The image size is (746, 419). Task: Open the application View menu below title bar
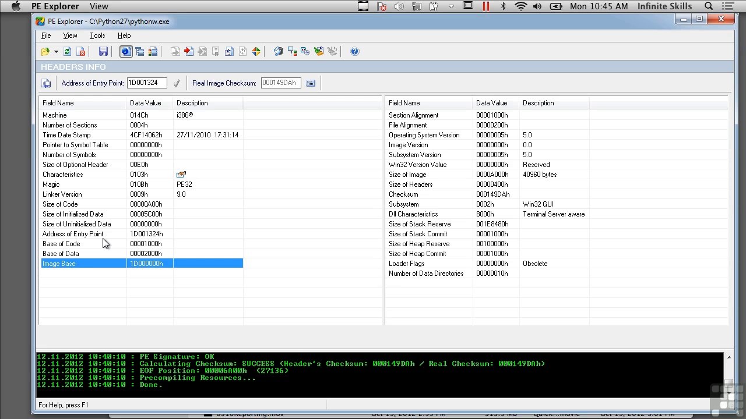point(70,35)
